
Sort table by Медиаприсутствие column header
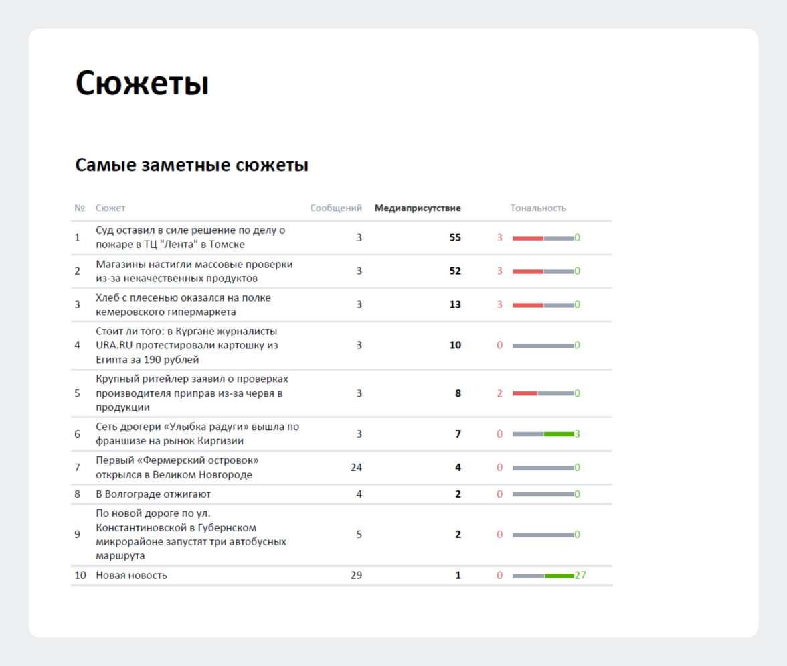[x=418, y=208]
